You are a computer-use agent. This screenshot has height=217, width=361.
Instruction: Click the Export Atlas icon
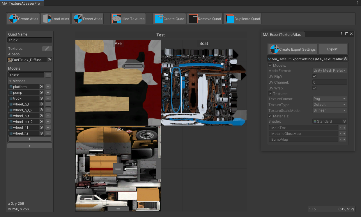[78, 19]
